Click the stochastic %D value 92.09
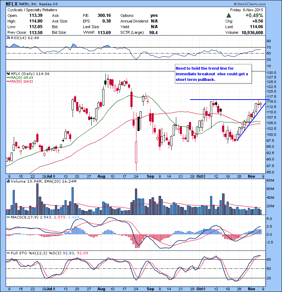The width and height of the screenshot is (282, 292). [82, 253]
